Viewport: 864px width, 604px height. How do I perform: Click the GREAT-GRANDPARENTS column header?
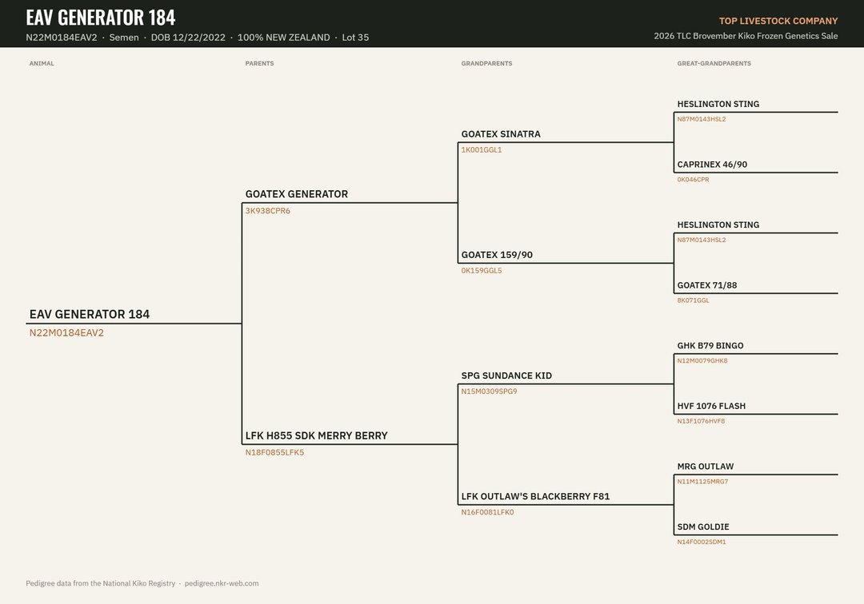tap(714, 63)
